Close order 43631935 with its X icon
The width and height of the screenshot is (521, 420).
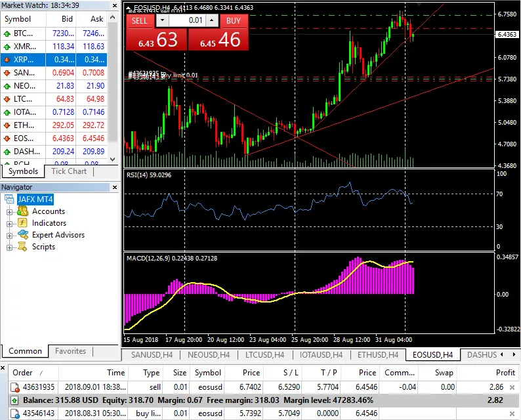[x=512, y=387]
